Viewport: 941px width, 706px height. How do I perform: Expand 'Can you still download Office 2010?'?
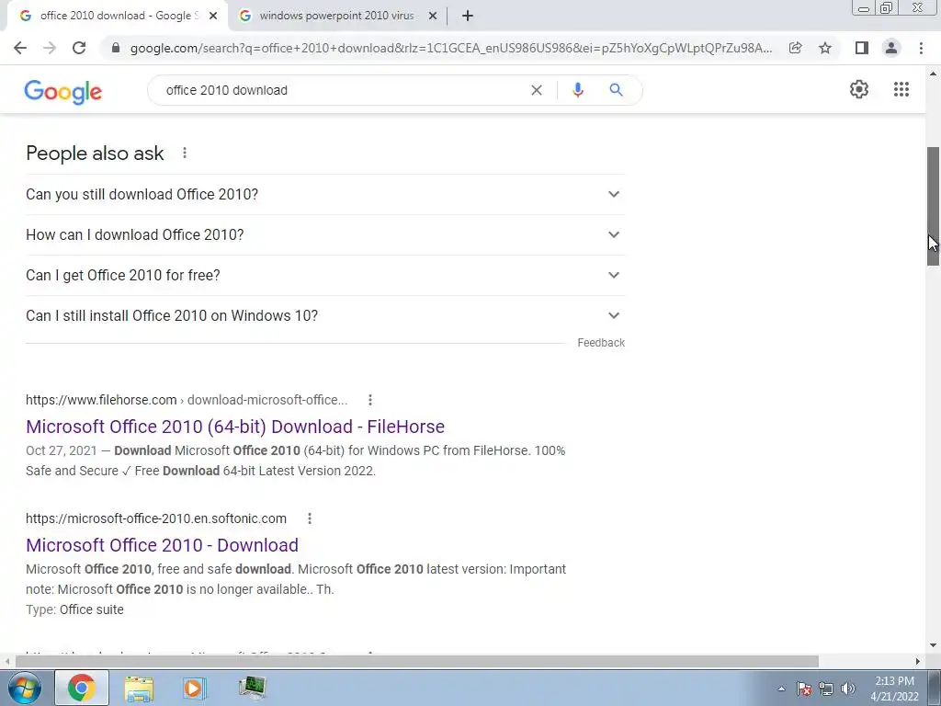325,195
